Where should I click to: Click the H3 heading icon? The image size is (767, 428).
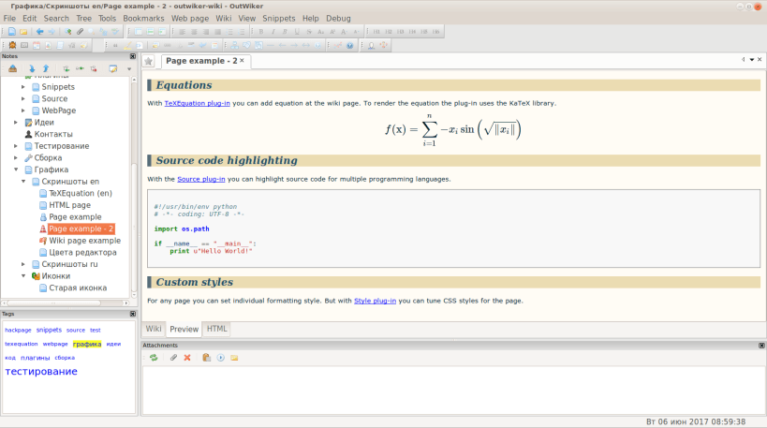(400, 32)
